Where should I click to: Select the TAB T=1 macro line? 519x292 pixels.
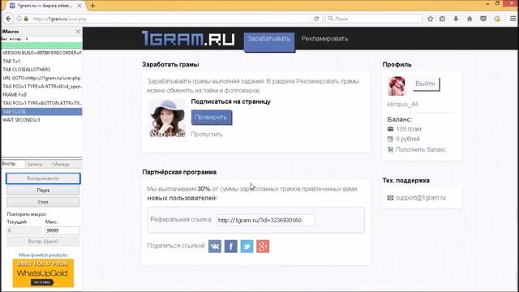(x=41, y=62)
